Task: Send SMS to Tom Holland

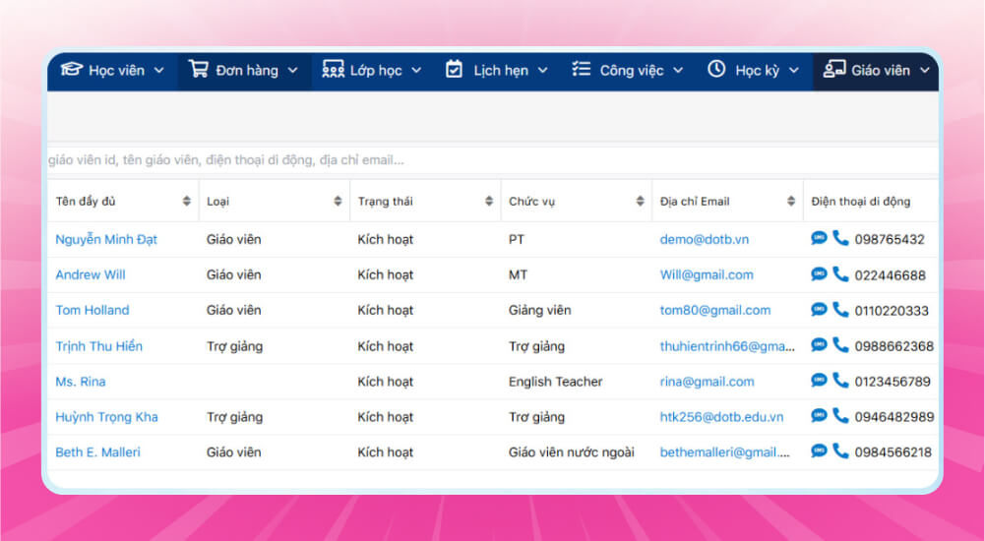Action: (x=819, y=310)
